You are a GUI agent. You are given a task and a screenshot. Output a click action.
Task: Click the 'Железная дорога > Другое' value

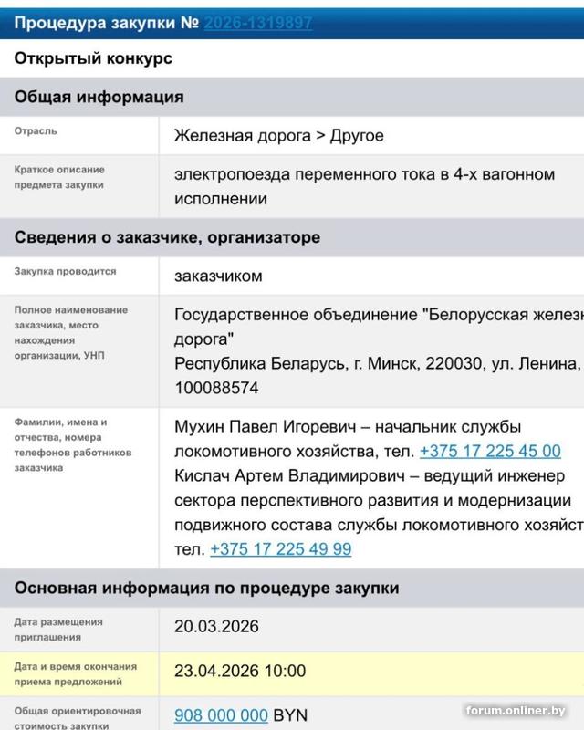coord(279,136)
